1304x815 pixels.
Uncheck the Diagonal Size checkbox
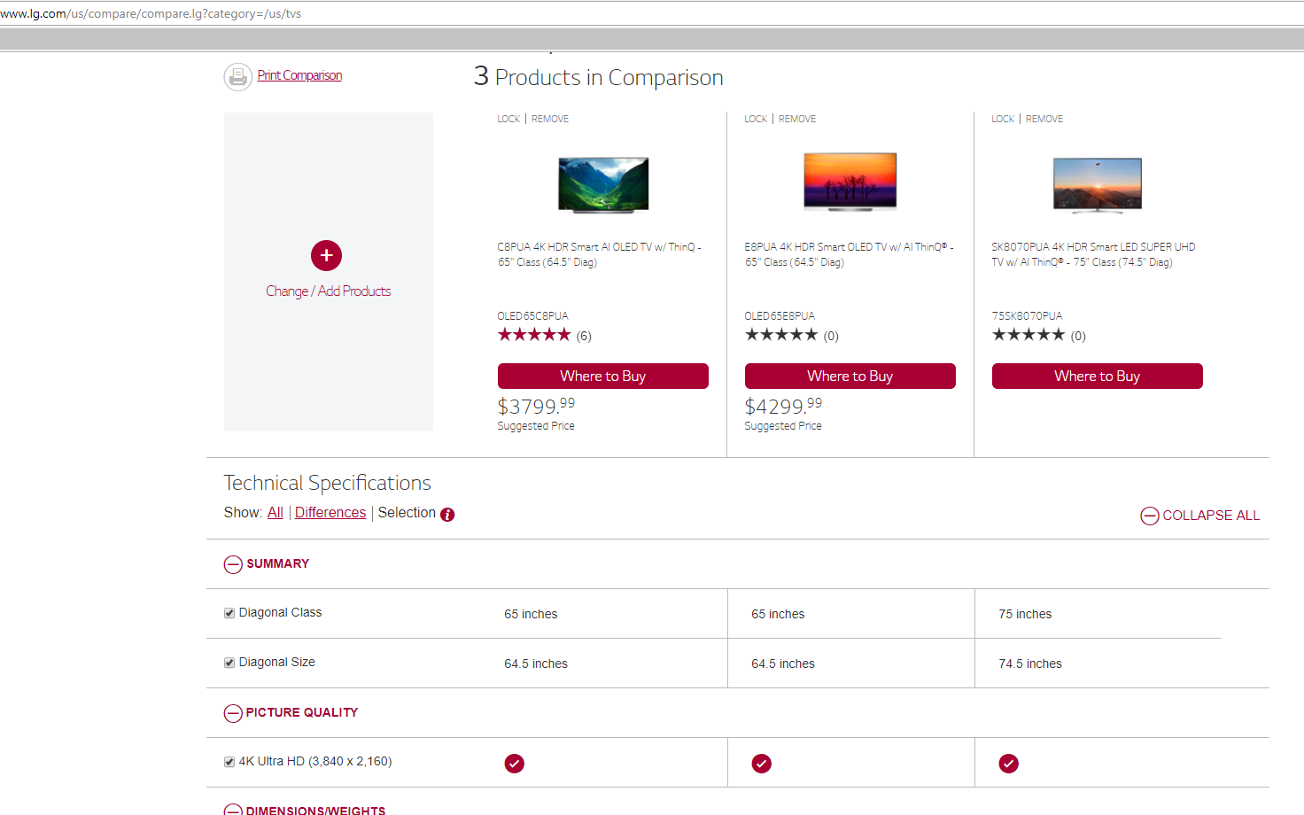[x=229, y=663]
